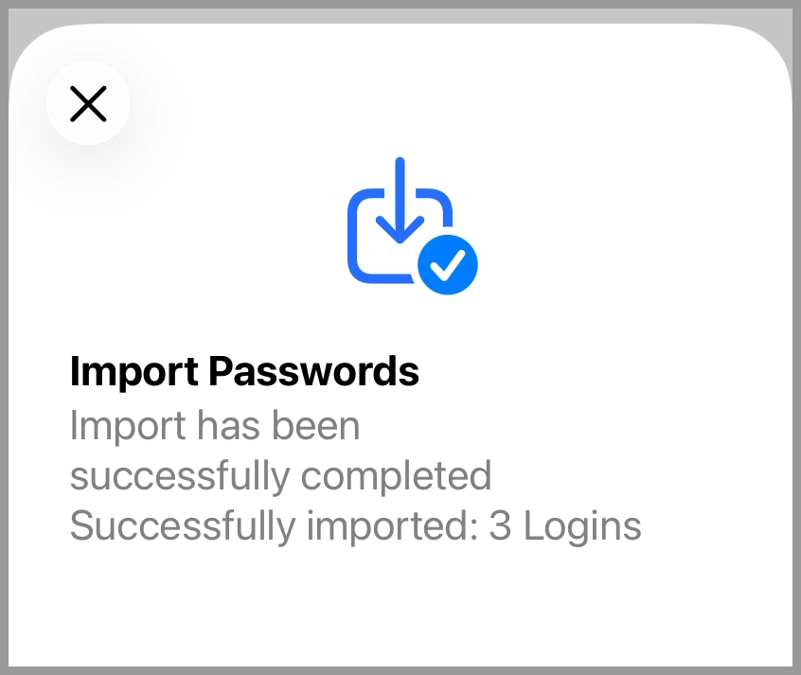Tap the empty white area below the message text
801x675 pixels.
400,606
